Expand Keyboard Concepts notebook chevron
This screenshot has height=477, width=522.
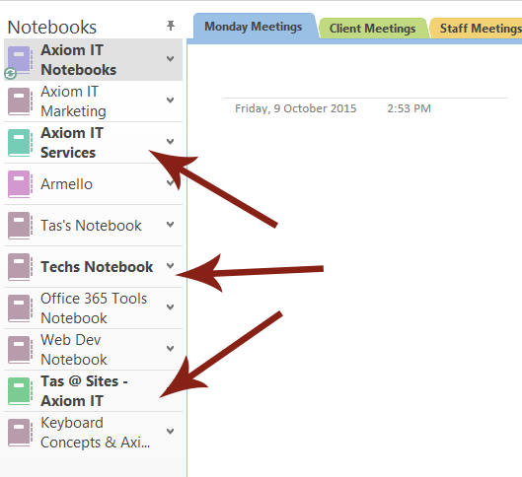point(170,431)
